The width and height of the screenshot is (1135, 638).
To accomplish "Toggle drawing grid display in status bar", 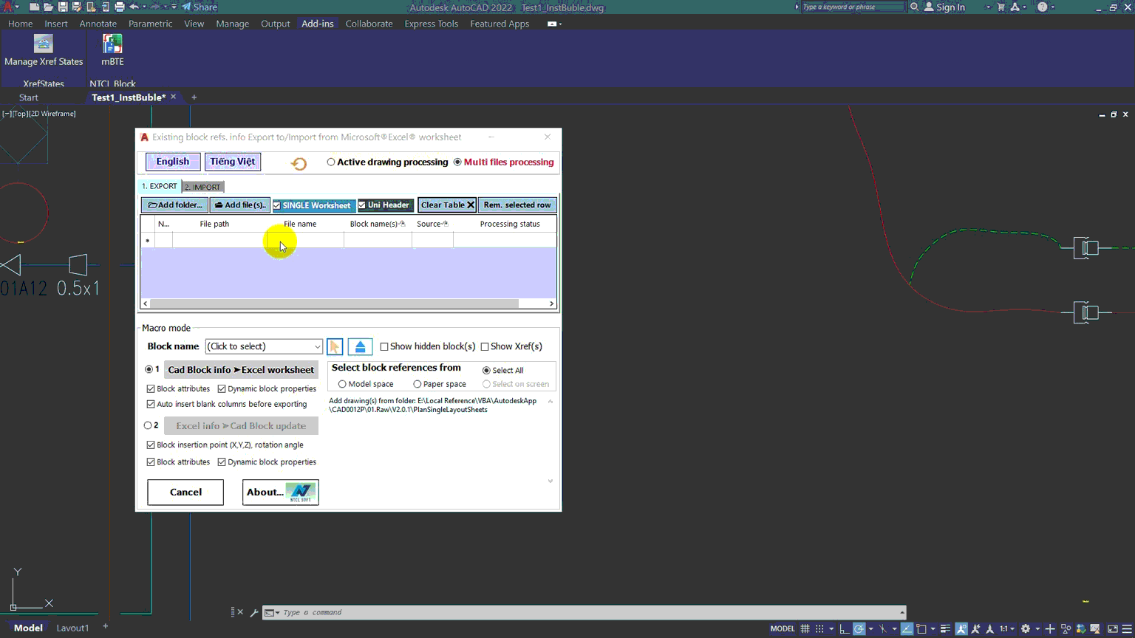I will [x=805, y=629].
